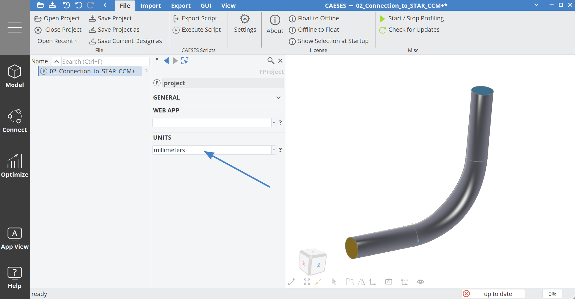Click the zoom to selection icon
The width and height of the screenshot is (575, 299).
pos(318,282)
